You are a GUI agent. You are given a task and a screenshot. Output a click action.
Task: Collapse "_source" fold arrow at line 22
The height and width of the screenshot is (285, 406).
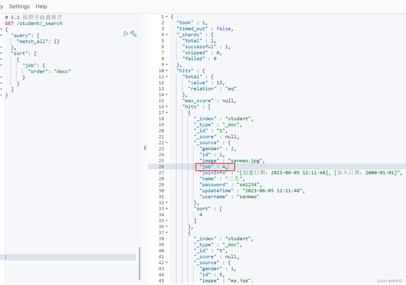click(167, 143)
